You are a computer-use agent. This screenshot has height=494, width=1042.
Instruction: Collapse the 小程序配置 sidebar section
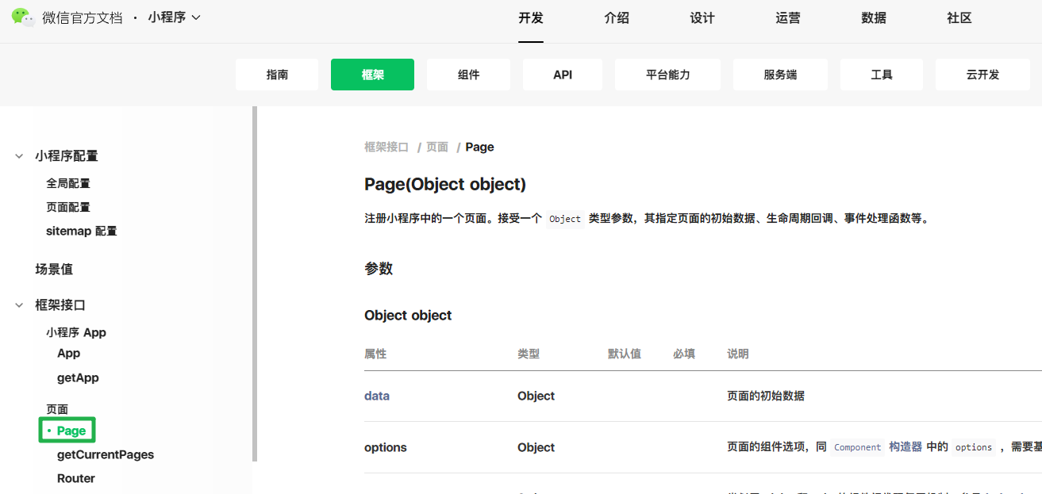coord(19,156)
